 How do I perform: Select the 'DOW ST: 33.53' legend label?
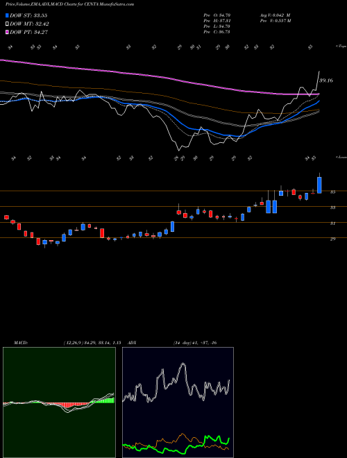(x=28, y=15)
